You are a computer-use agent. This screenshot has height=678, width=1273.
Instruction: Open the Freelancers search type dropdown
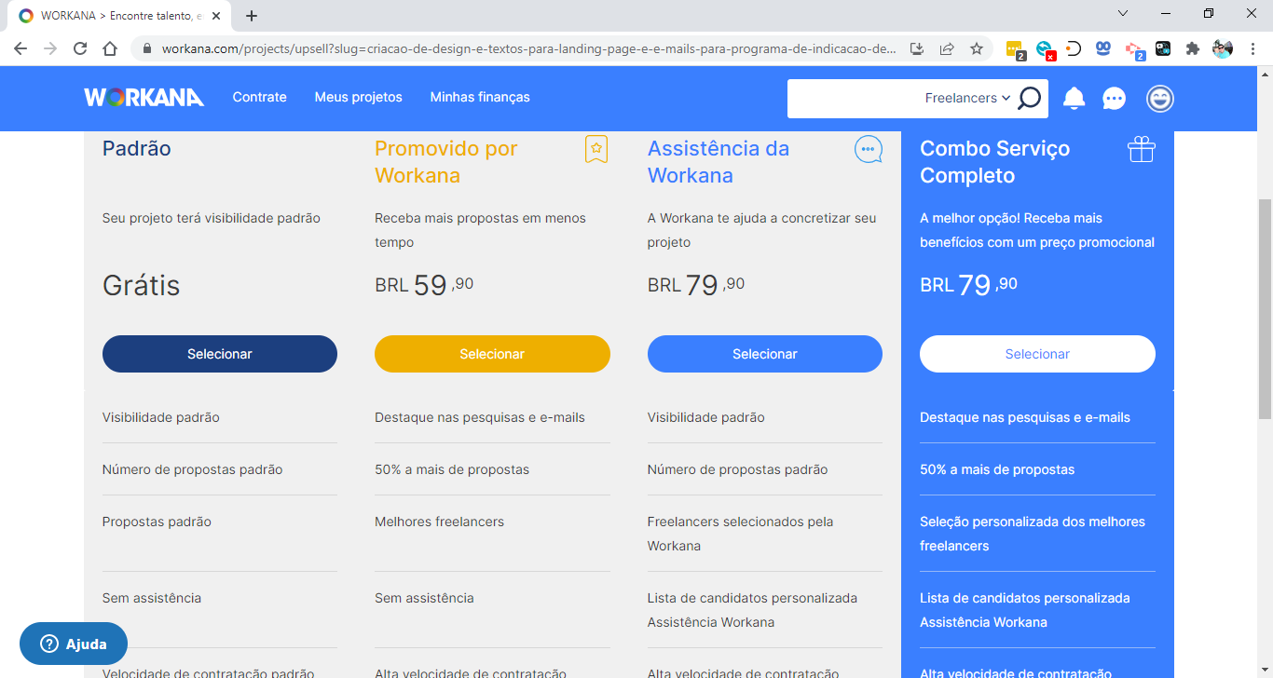pyautogui.click(x=967, y=98)
